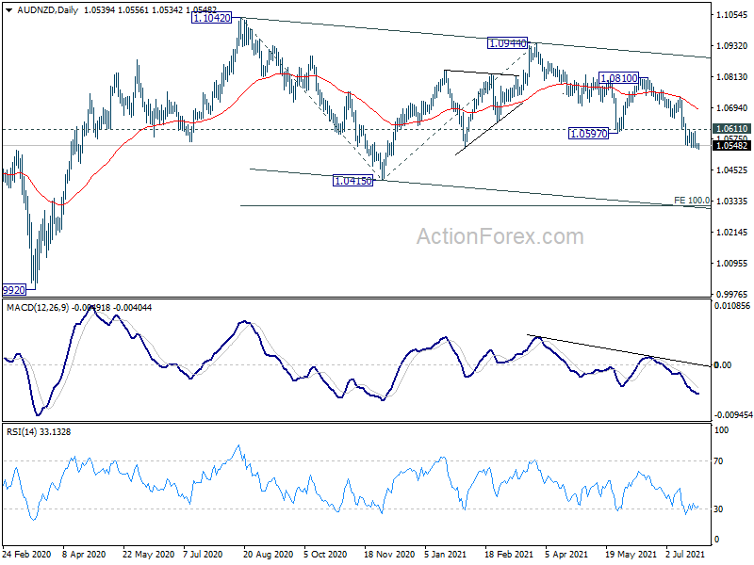Click the RSI 70 level axis label
The image size is (754, 565).
[718, 461]
